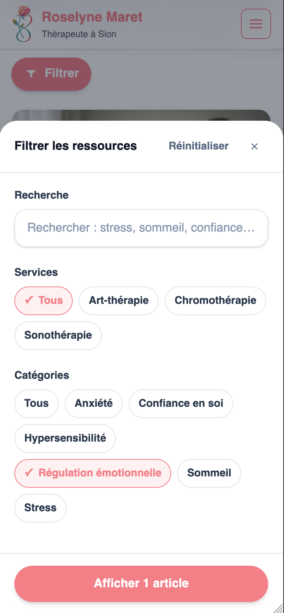Enable the Chromothérapie service filter

coord(215,301)
